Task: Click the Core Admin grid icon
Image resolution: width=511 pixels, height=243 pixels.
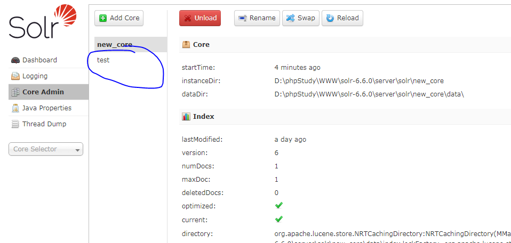Action: pyautogui.click(x=15, y=92)
